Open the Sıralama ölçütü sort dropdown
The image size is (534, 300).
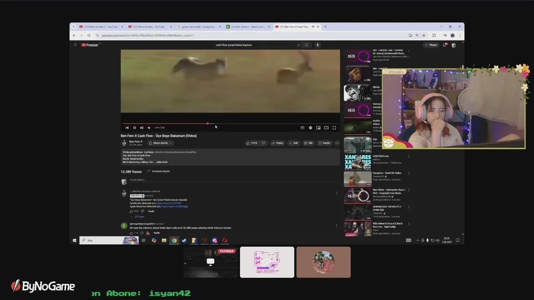click(159, 171)
